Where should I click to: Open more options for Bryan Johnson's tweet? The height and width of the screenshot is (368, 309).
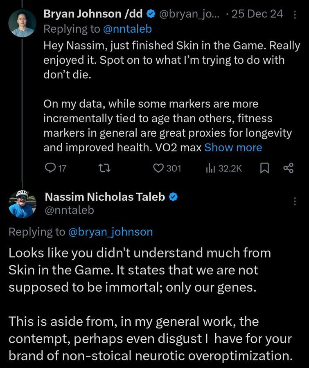(x=295, y=15)
